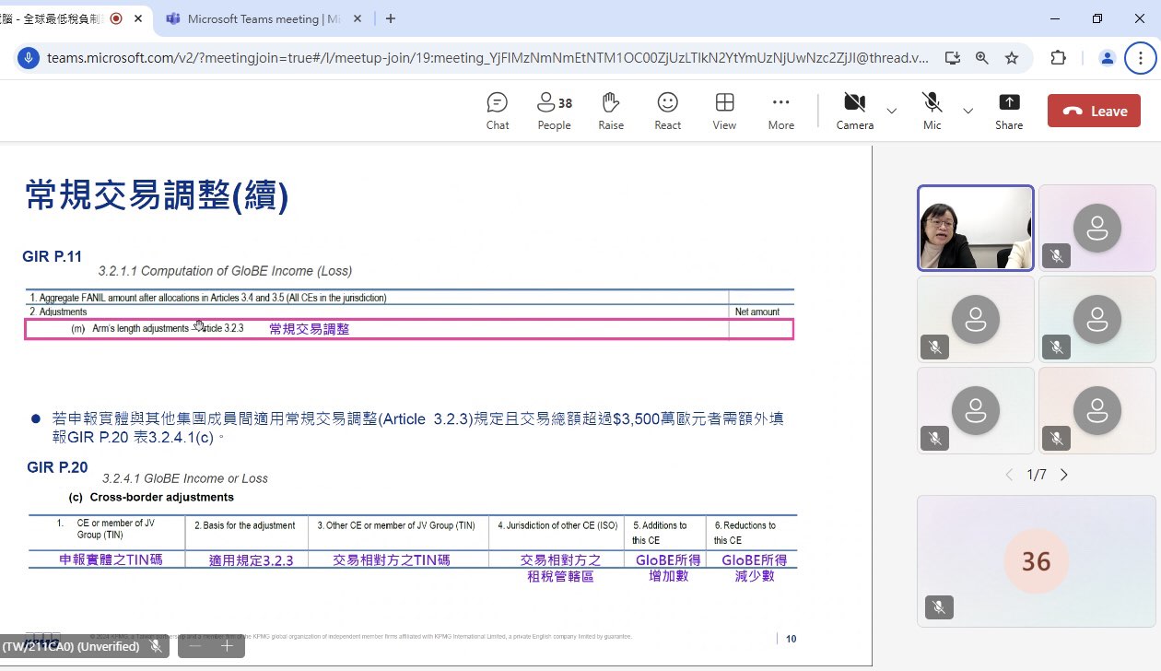The image size is (1161, 671).
Task: Zoom out shared slide with minus button
Action: coord(194,646)
